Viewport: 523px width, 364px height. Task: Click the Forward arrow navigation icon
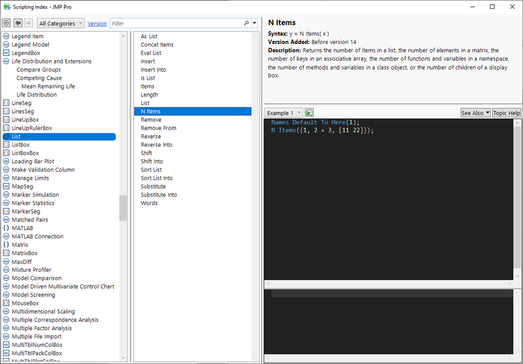[29, 24]
